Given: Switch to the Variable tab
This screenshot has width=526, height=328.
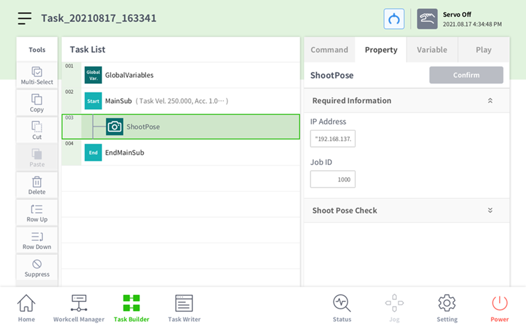Looking at the screenshot, I should click(x=432, y=50).
